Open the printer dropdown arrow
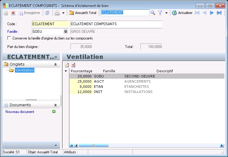Image resolution: width=228 pixels, height=157 pixels. click(x=64, y=13)
